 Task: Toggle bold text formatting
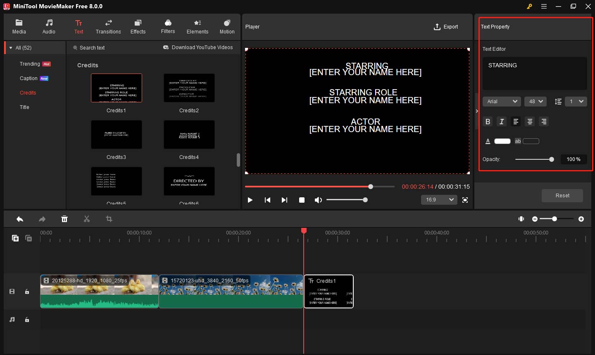click(488, 121)
